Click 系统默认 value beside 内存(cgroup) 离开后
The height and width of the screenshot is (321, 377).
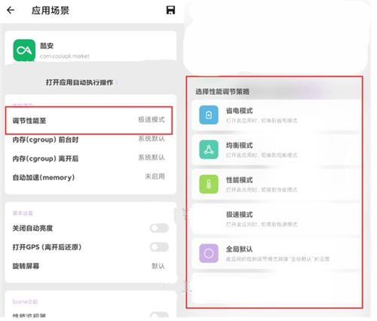coord(152,157)
